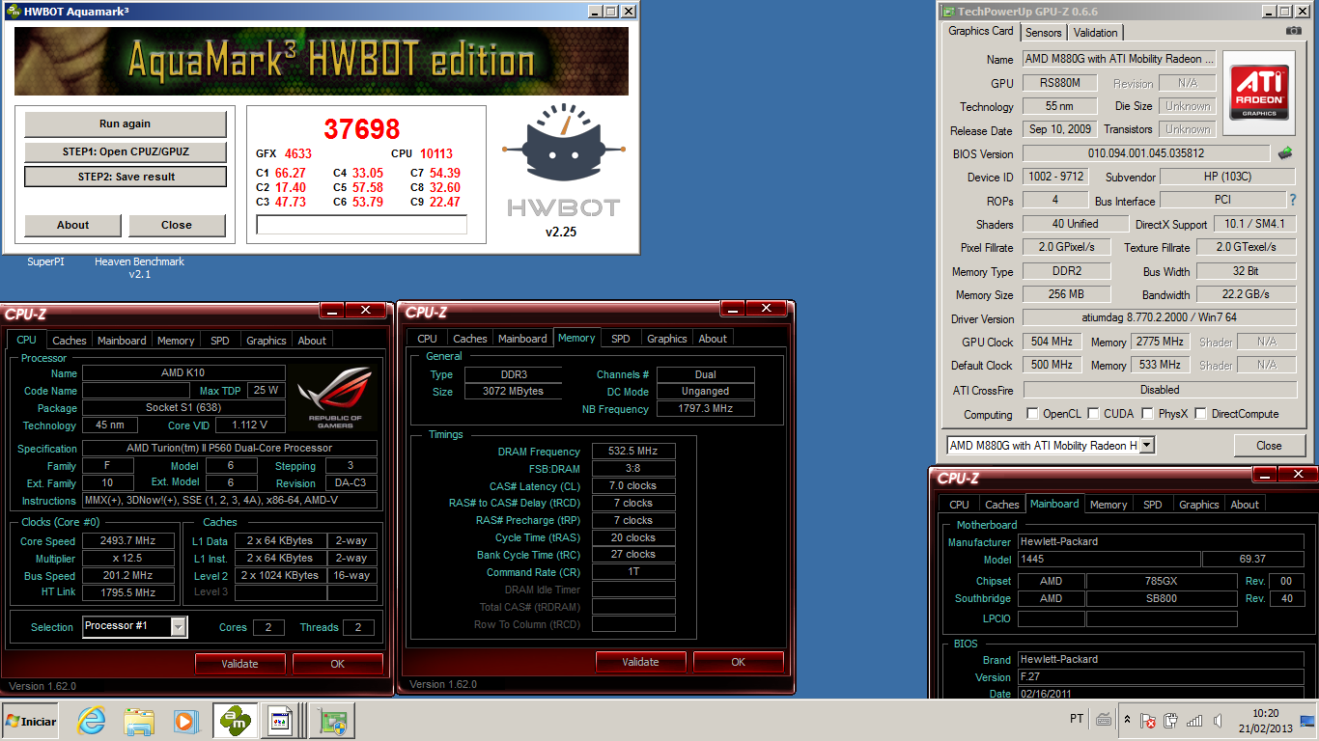This screenshot has width=1319, height=741.
Task: Click Validate in CPU-Z CPU window
Action: 240,664
